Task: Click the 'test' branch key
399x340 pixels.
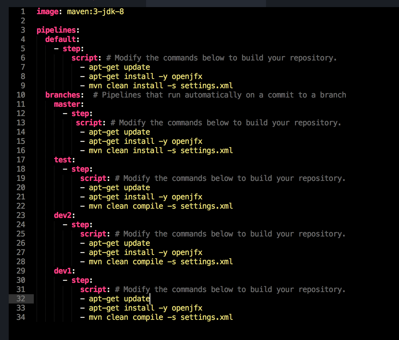Action: tap(63, 160)
